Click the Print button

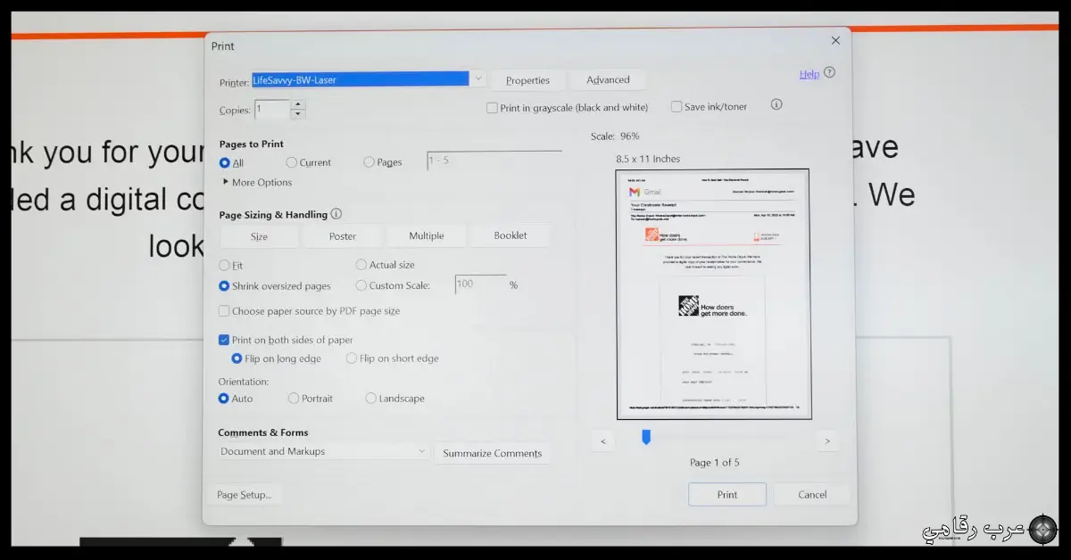click(726, 494)
